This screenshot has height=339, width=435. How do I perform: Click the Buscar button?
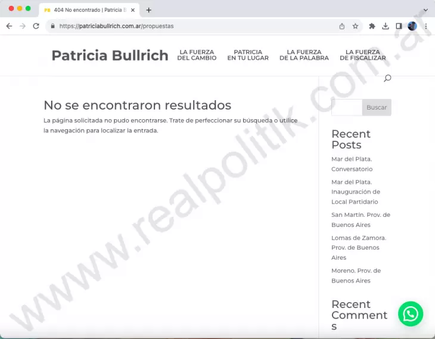(x=377, y=107)
